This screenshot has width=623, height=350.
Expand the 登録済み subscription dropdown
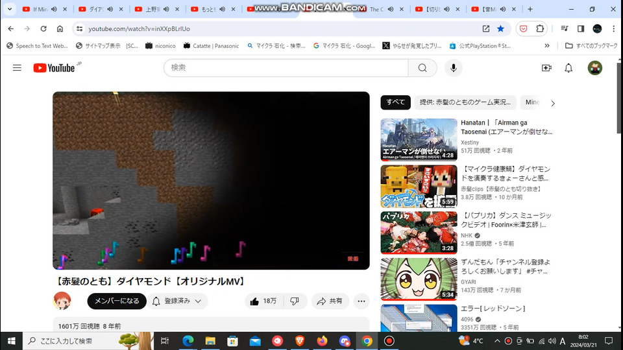pyautogui.click(x=178, y=301)
